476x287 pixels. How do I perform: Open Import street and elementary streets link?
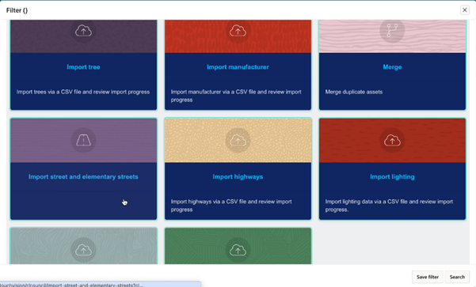(x=83, y=176)
